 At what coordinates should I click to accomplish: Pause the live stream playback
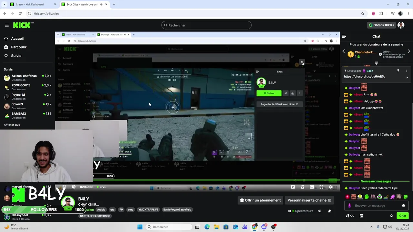coord(64,187)
